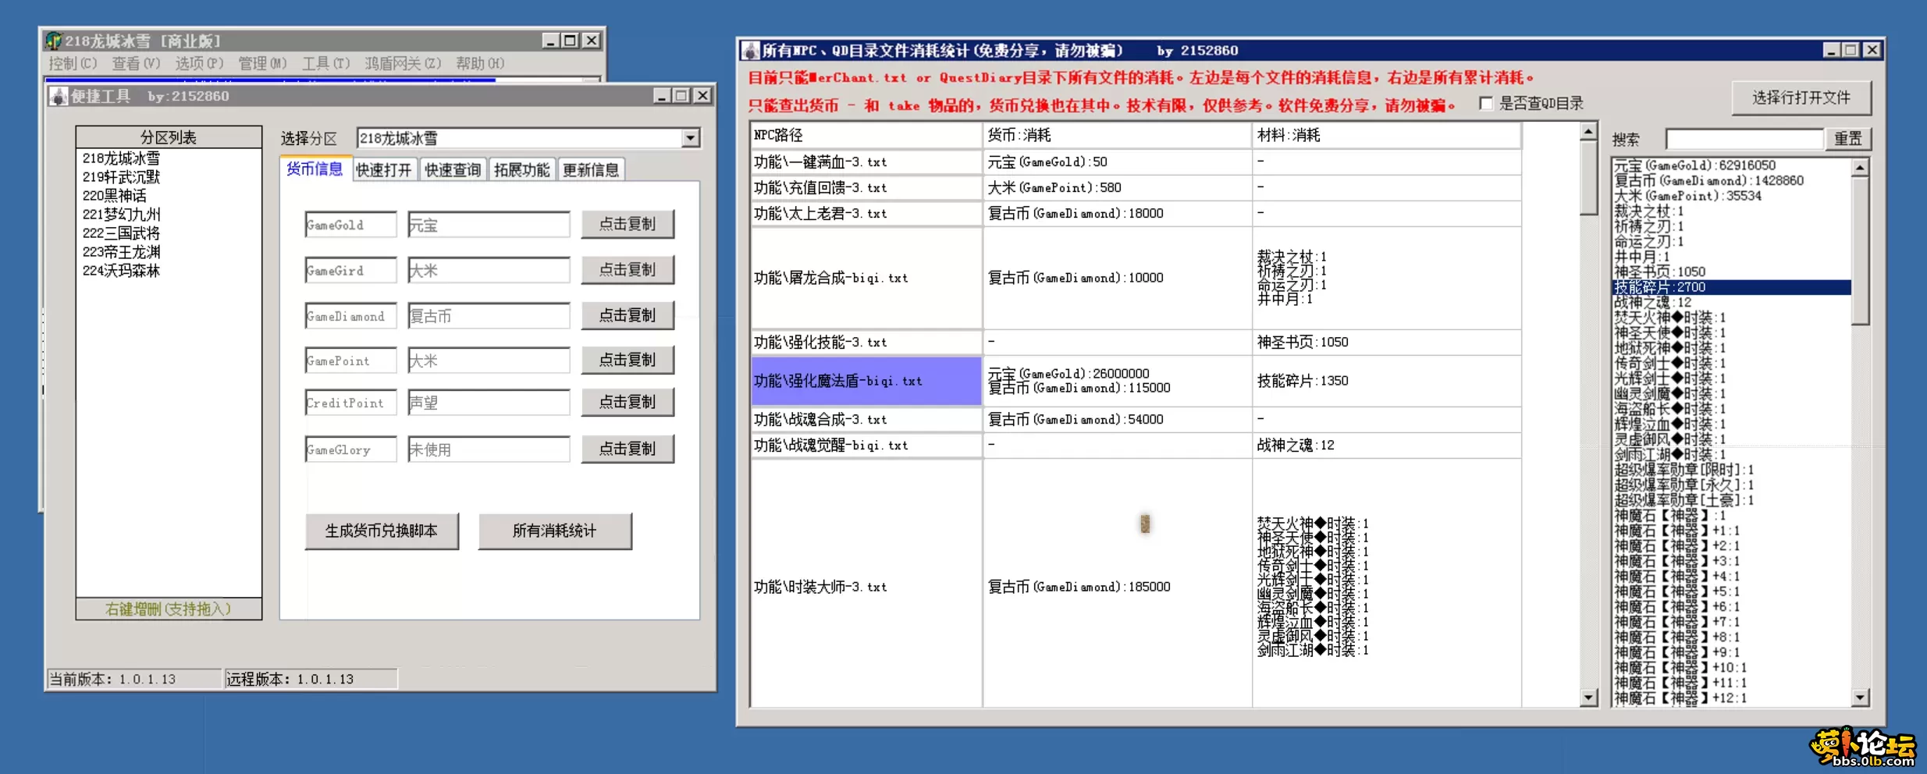Toggle the 是否查QD目录 checkbox
1927x774 pixels.
coord(1485,104)
